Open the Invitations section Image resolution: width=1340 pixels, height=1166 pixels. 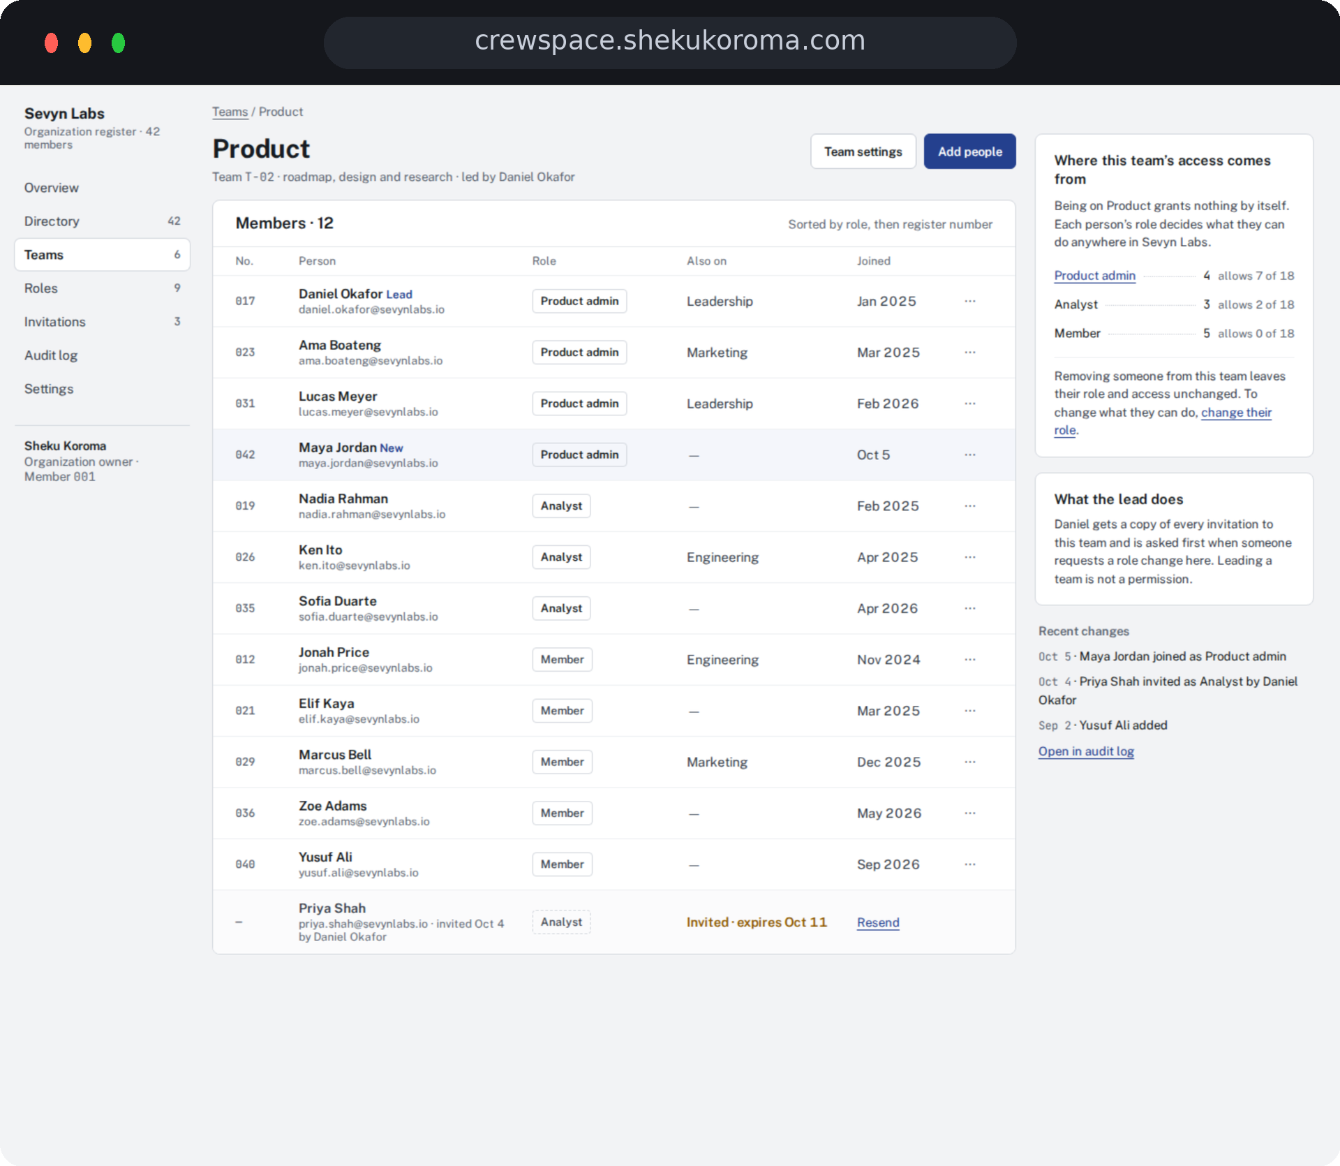pyautogui.click(x=102, y=322)
